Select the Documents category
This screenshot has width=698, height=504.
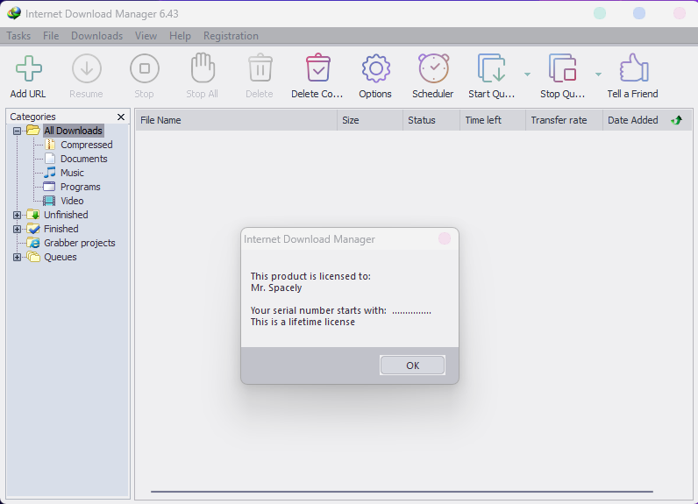[83, 159]
